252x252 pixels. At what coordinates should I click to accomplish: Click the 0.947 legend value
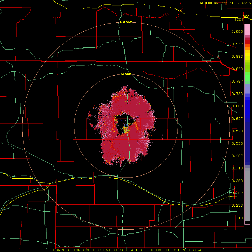237,44
